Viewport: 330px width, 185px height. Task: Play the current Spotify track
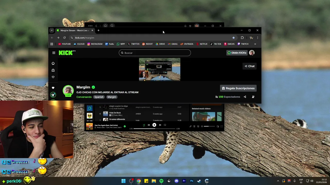(x=154, y=125)
